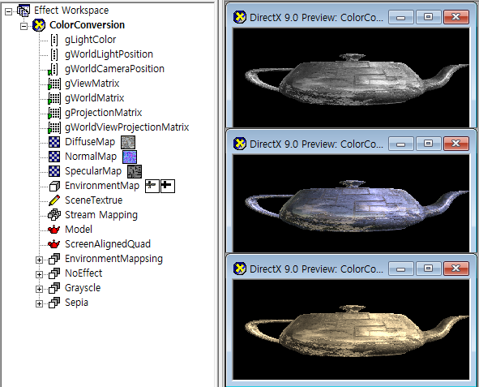Click the NormalMap checkered texture icon
This screenshot has height=387, width=479.
54,157
